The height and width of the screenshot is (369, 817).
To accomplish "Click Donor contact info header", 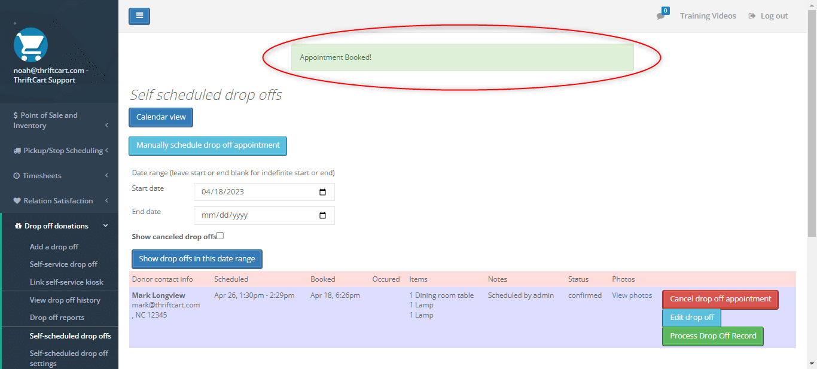I will coord(163,279).
